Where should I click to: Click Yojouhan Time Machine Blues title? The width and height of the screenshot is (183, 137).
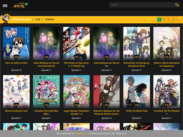[46, 112]
